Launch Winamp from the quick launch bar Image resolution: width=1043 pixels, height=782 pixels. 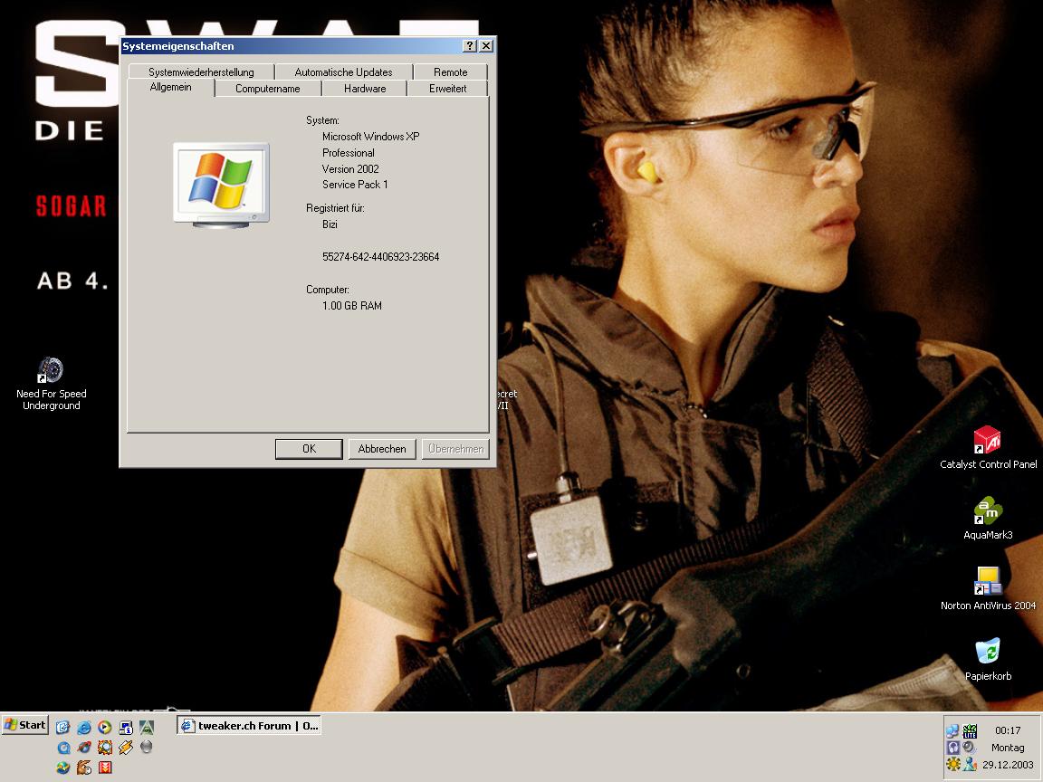click(x=126, y=748)
